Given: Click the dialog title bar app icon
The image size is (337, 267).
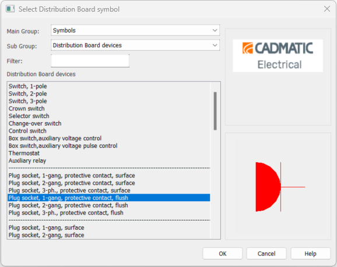Looking at the screenshot, I should 10,9.
